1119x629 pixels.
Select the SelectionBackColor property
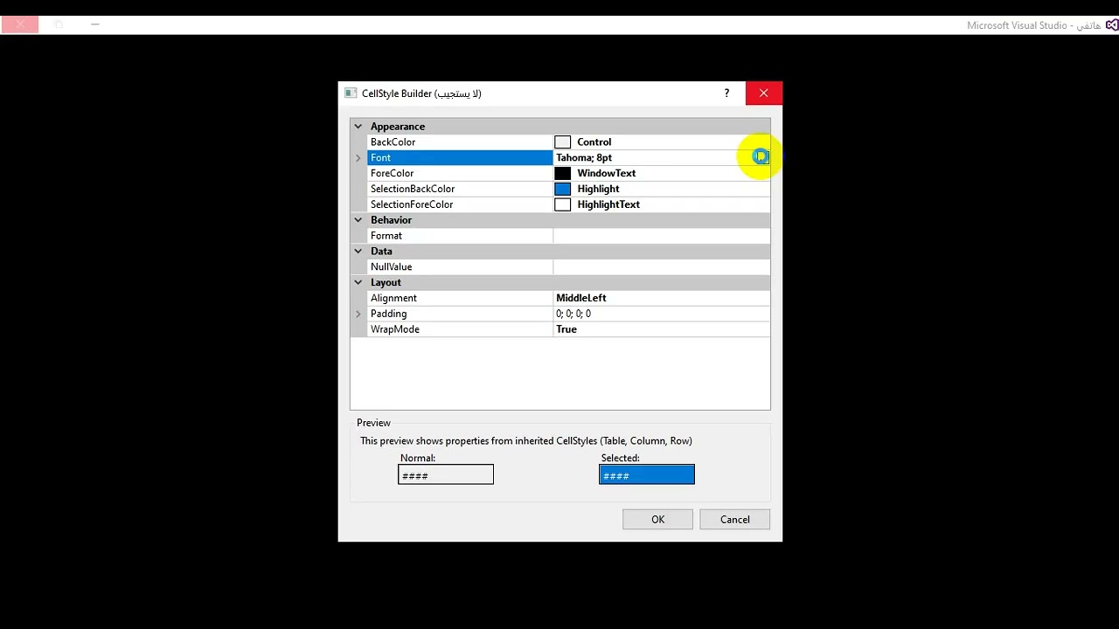(x=413, y=190)
